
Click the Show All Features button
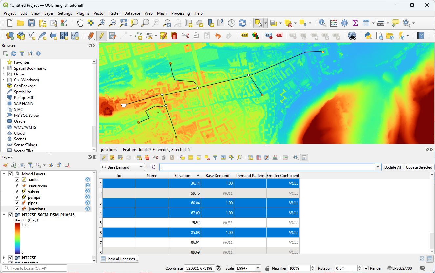tap(119, 259)
